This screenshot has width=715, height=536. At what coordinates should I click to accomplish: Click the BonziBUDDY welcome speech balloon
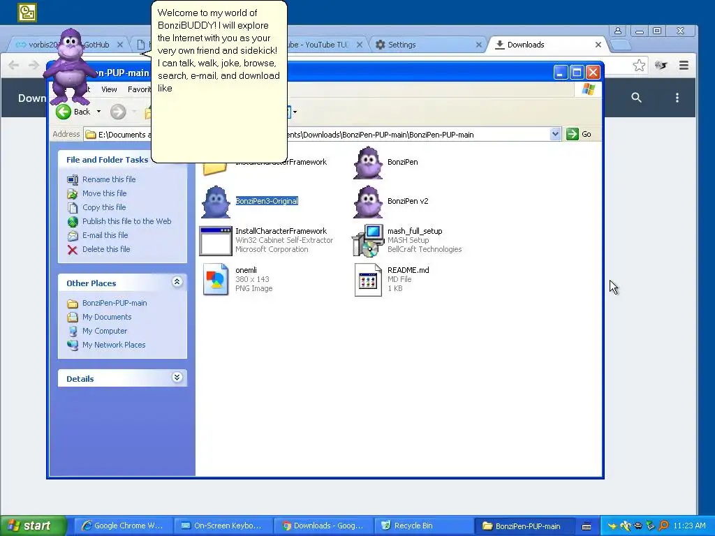219,82
